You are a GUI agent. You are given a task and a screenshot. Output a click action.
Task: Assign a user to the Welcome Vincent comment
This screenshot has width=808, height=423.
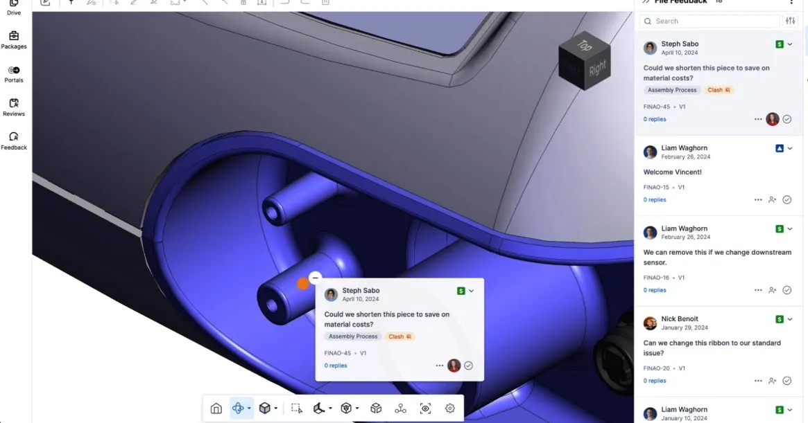pos(772,199)
